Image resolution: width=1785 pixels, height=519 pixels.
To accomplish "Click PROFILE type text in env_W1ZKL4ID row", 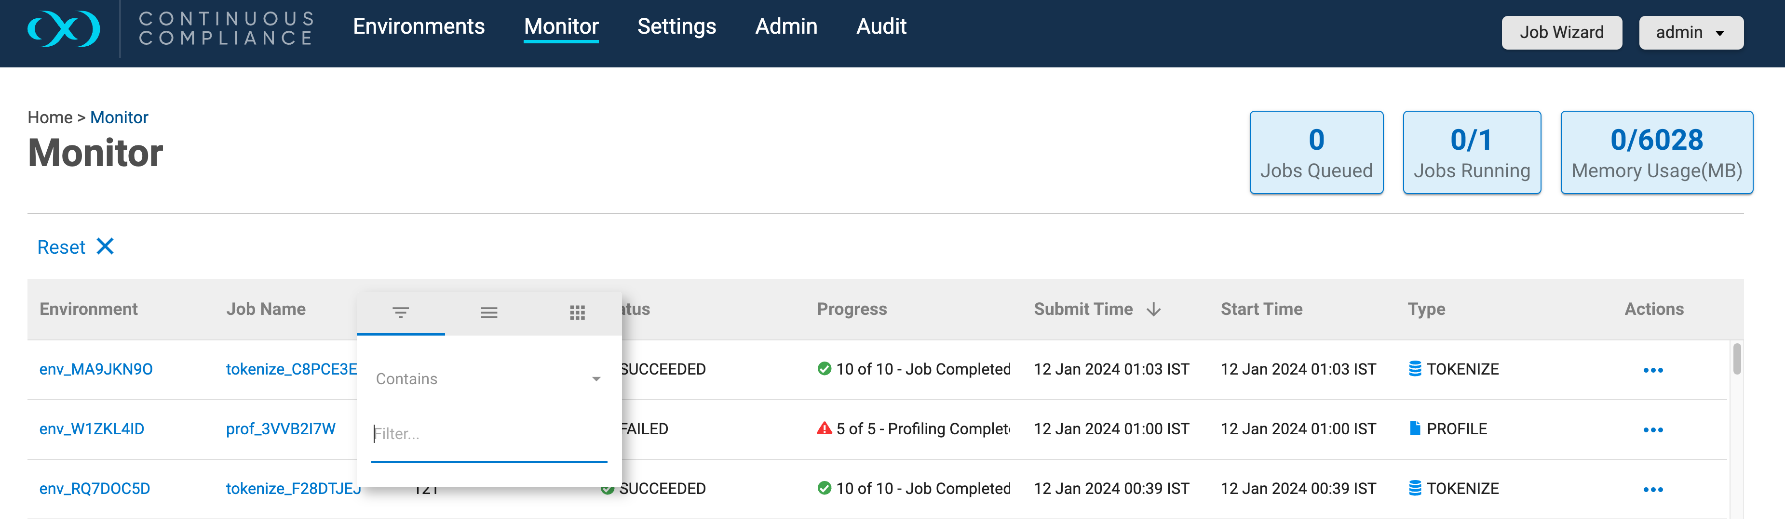I will pos(1457,428).
